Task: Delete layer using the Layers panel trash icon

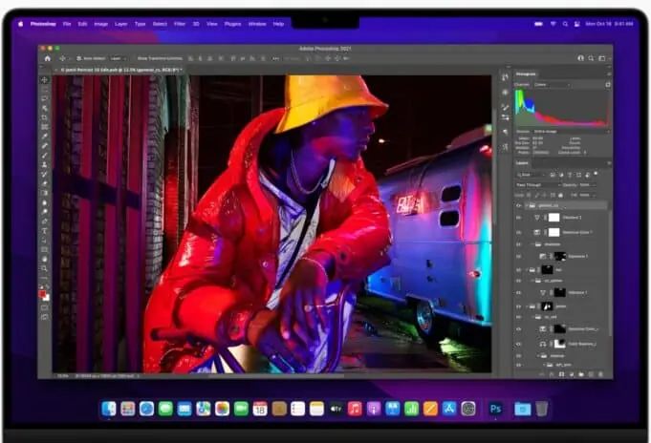Action: coord(600,374)
